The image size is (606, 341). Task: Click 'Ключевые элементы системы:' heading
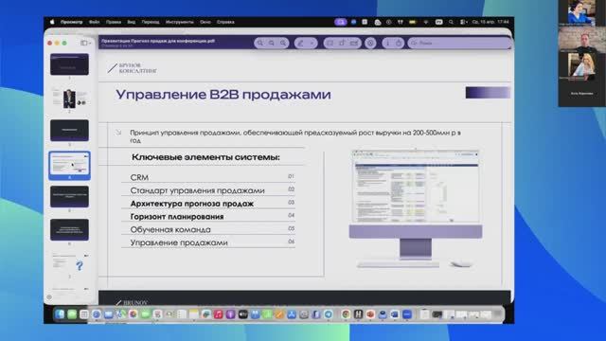tap(205, 157)
